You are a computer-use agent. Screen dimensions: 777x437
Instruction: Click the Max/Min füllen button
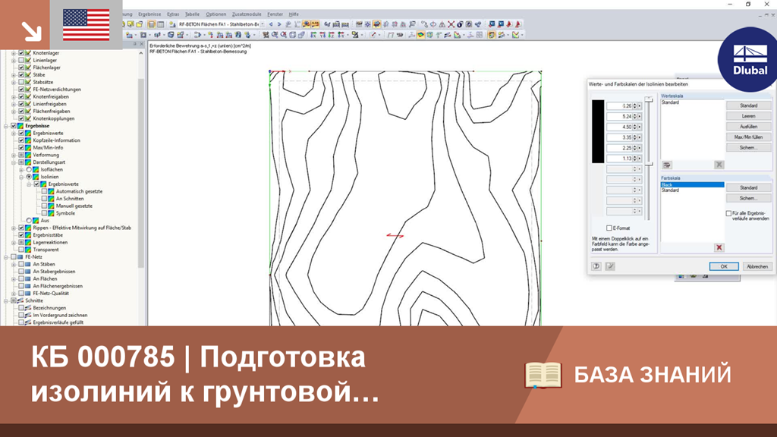[x=748, y=137]
